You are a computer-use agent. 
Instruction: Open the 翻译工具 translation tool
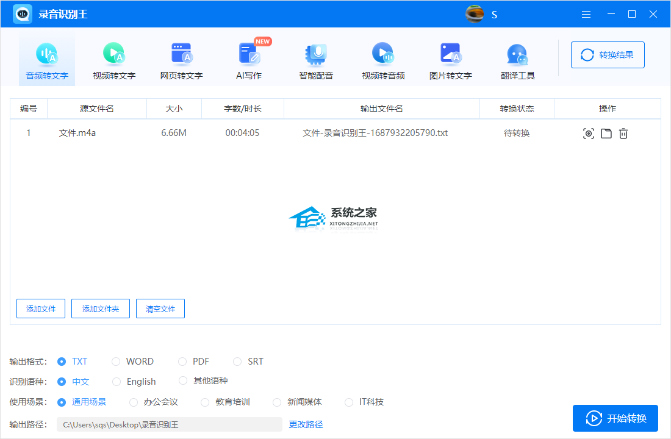coord(518,61)
